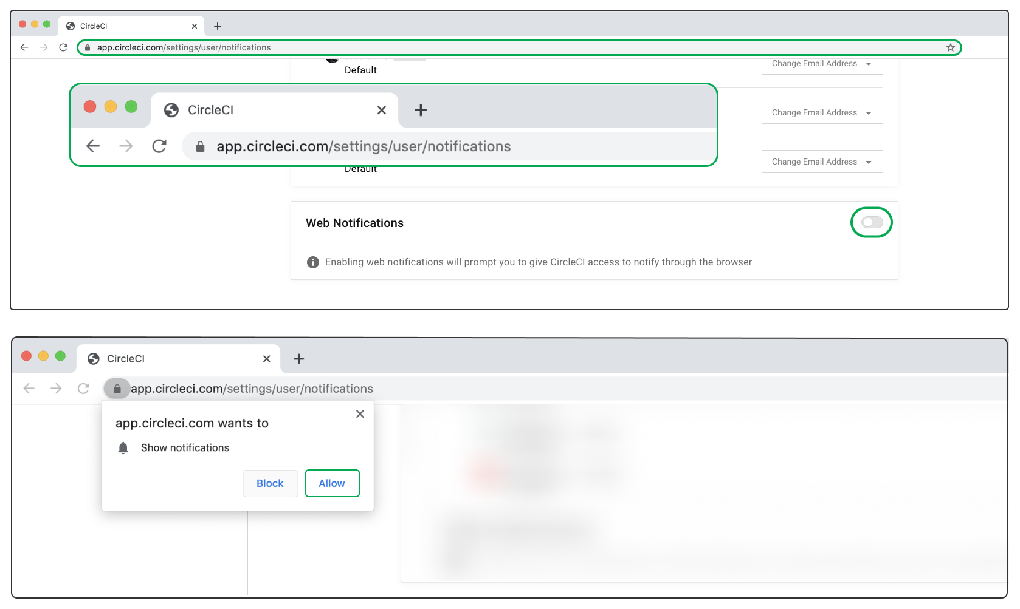
Task: Click the Web Notifications heading text
Action: pos(354,223)
